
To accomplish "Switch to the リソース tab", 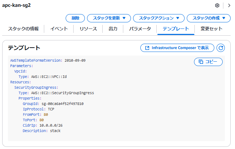I will [x=88, y=29].
